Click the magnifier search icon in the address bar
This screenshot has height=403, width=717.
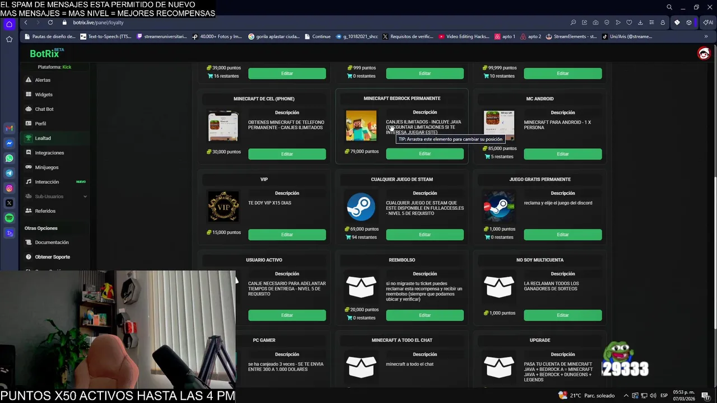tap(573, 22)
